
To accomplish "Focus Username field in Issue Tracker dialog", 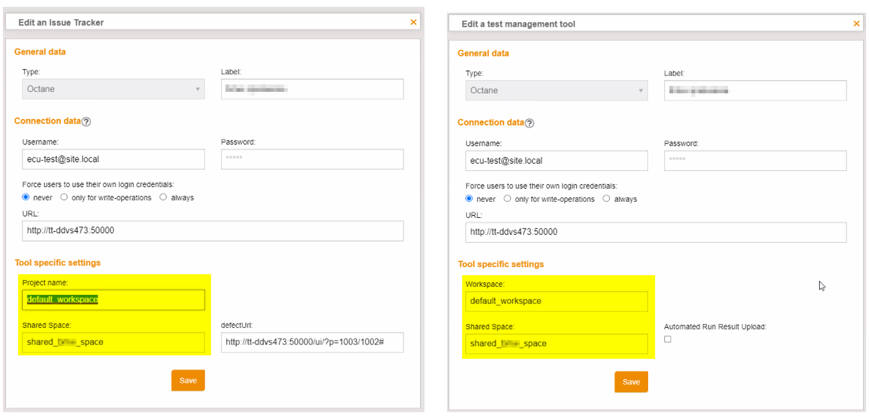I will [113, 159].
